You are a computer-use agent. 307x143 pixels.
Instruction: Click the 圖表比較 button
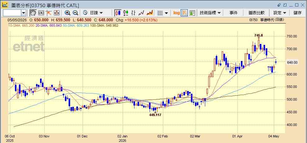pyautogui.click(x=256, y=13)
